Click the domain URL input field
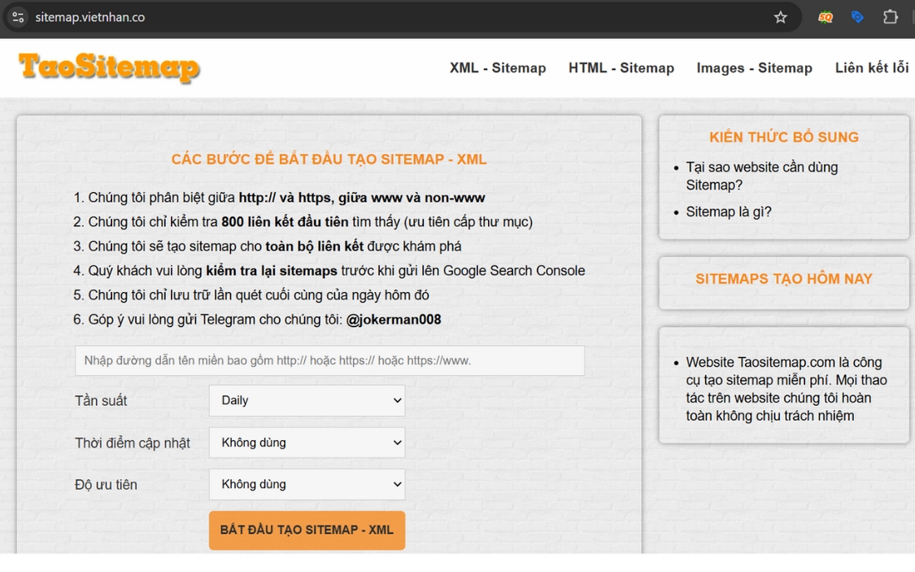 329,360
